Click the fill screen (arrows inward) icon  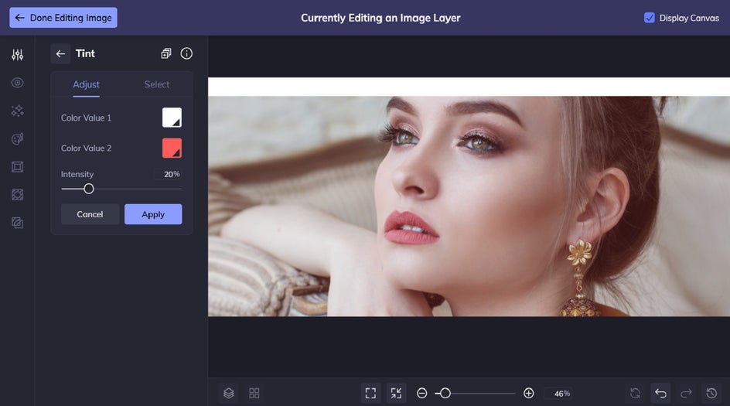point(396,394)
